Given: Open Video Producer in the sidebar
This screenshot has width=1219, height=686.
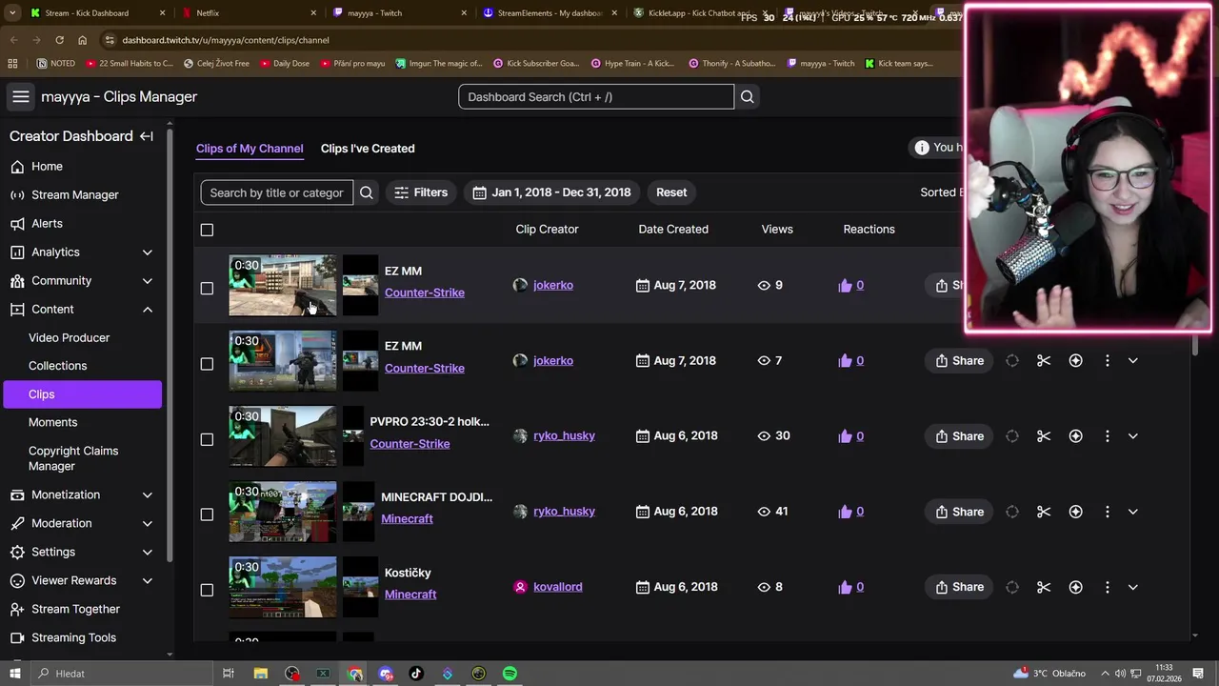Looking at the screenshot, I should point(69,337).
